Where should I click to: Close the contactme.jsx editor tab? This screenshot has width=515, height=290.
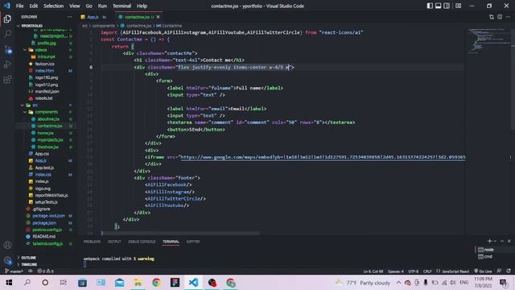coord(158,17)
